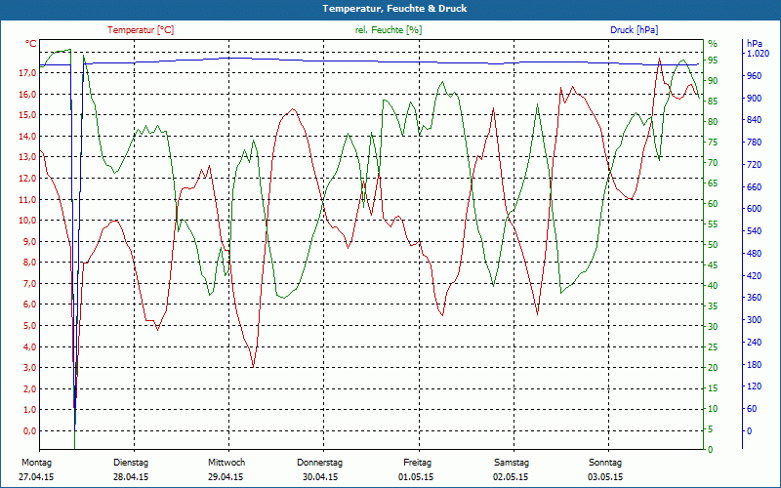The height and width of the screenshot is (488, 781).
Task: Click the '11,0' temperature axis value
Action: pyautogui.click(x=27, y=200)
